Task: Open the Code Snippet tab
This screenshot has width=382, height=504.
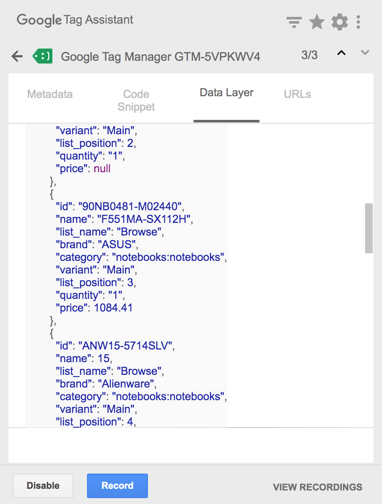Action: 136,100
